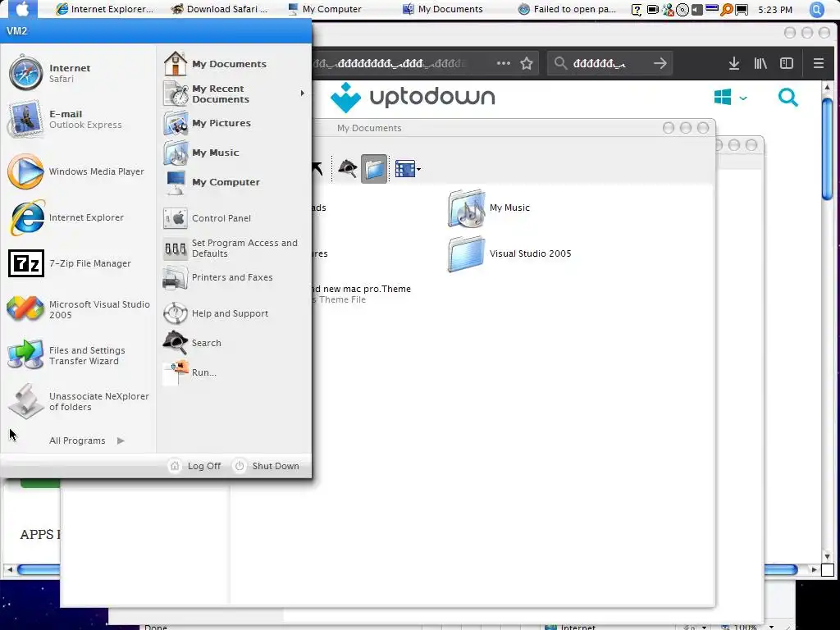Open Help and Support

point(234,313)
